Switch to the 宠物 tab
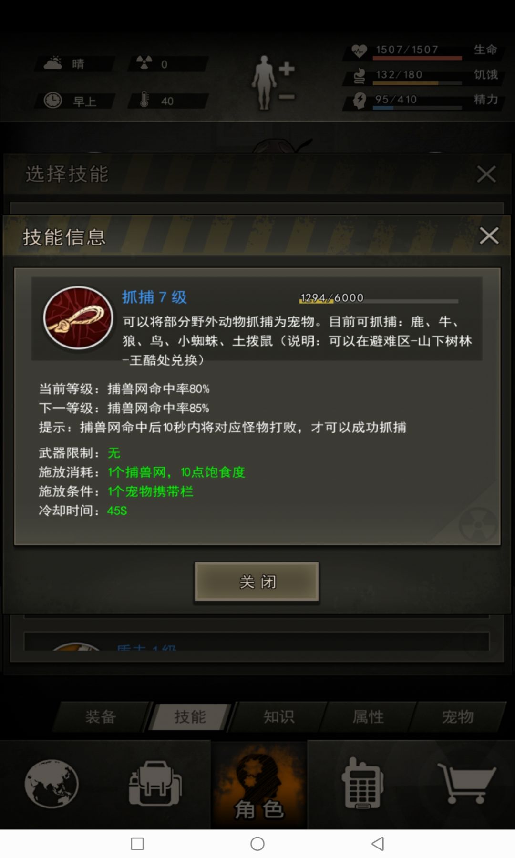Image resolution: width=515 pixels, height=858 pixels. (x=458, y=716)
